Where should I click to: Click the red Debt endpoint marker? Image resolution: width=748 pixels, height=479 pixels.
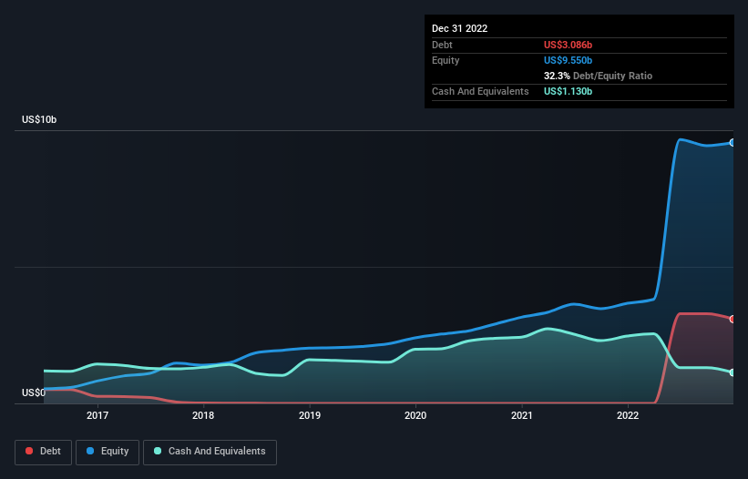click(x=733, y=320)
